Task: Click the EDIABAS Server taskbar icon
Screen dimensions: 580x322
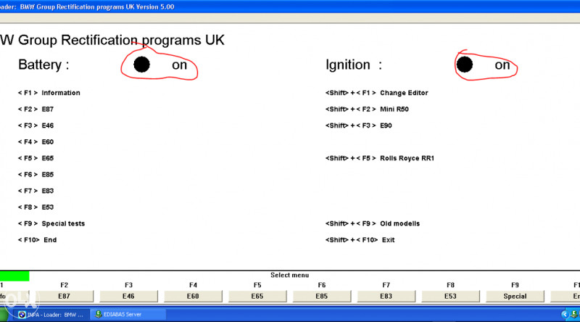Action: coord(99,315)
